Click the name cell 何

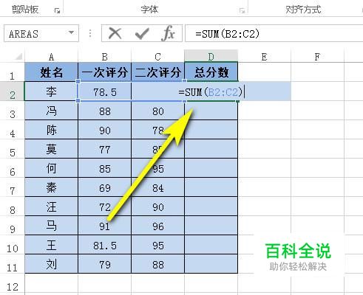(x=51, y=168)
